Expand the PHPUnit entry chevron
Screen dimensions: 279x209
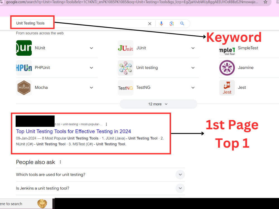click(x=92, y=68)
